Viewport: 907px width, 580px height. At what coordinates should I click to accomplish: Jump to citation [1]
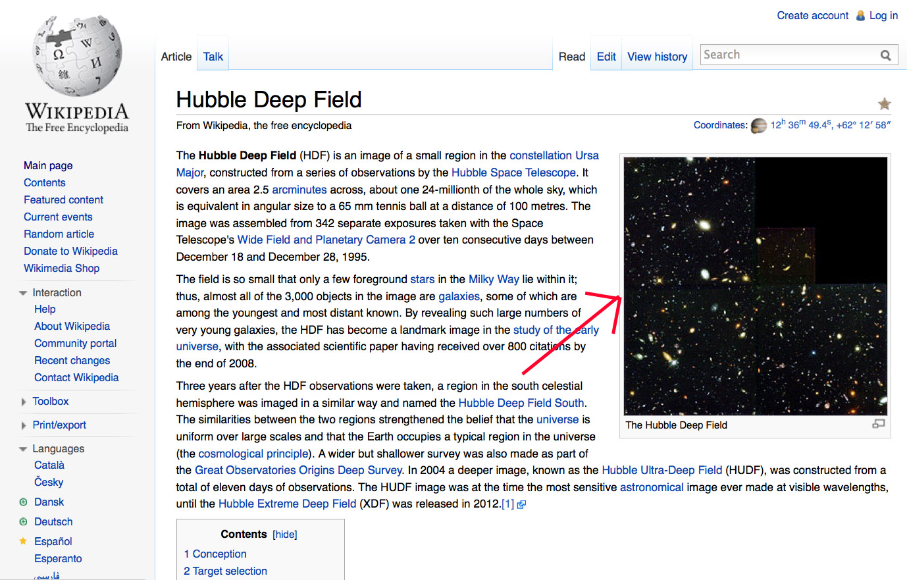point(507,504)
